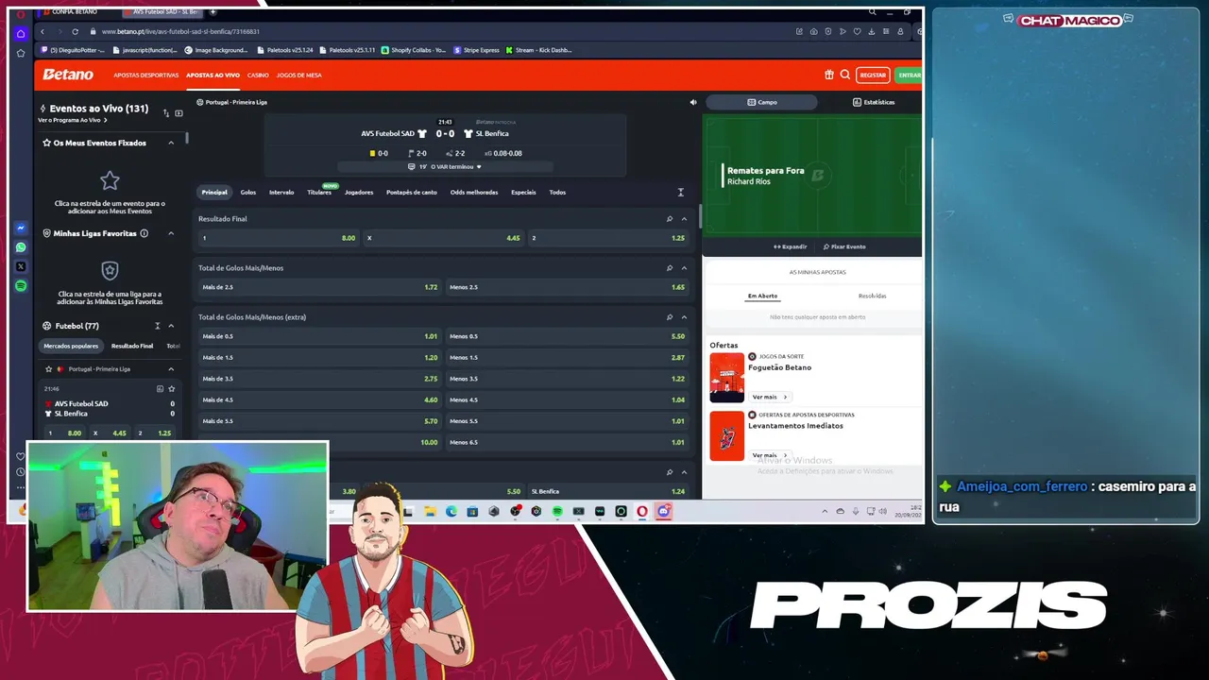Switch to Odds melhoradas tab
This screenshot has height=680, width=1209.
click(x=474, y=193)
